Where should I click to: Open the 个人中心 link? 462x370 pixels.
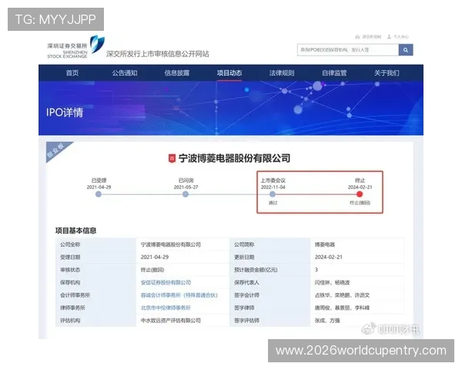pos(401,37)
